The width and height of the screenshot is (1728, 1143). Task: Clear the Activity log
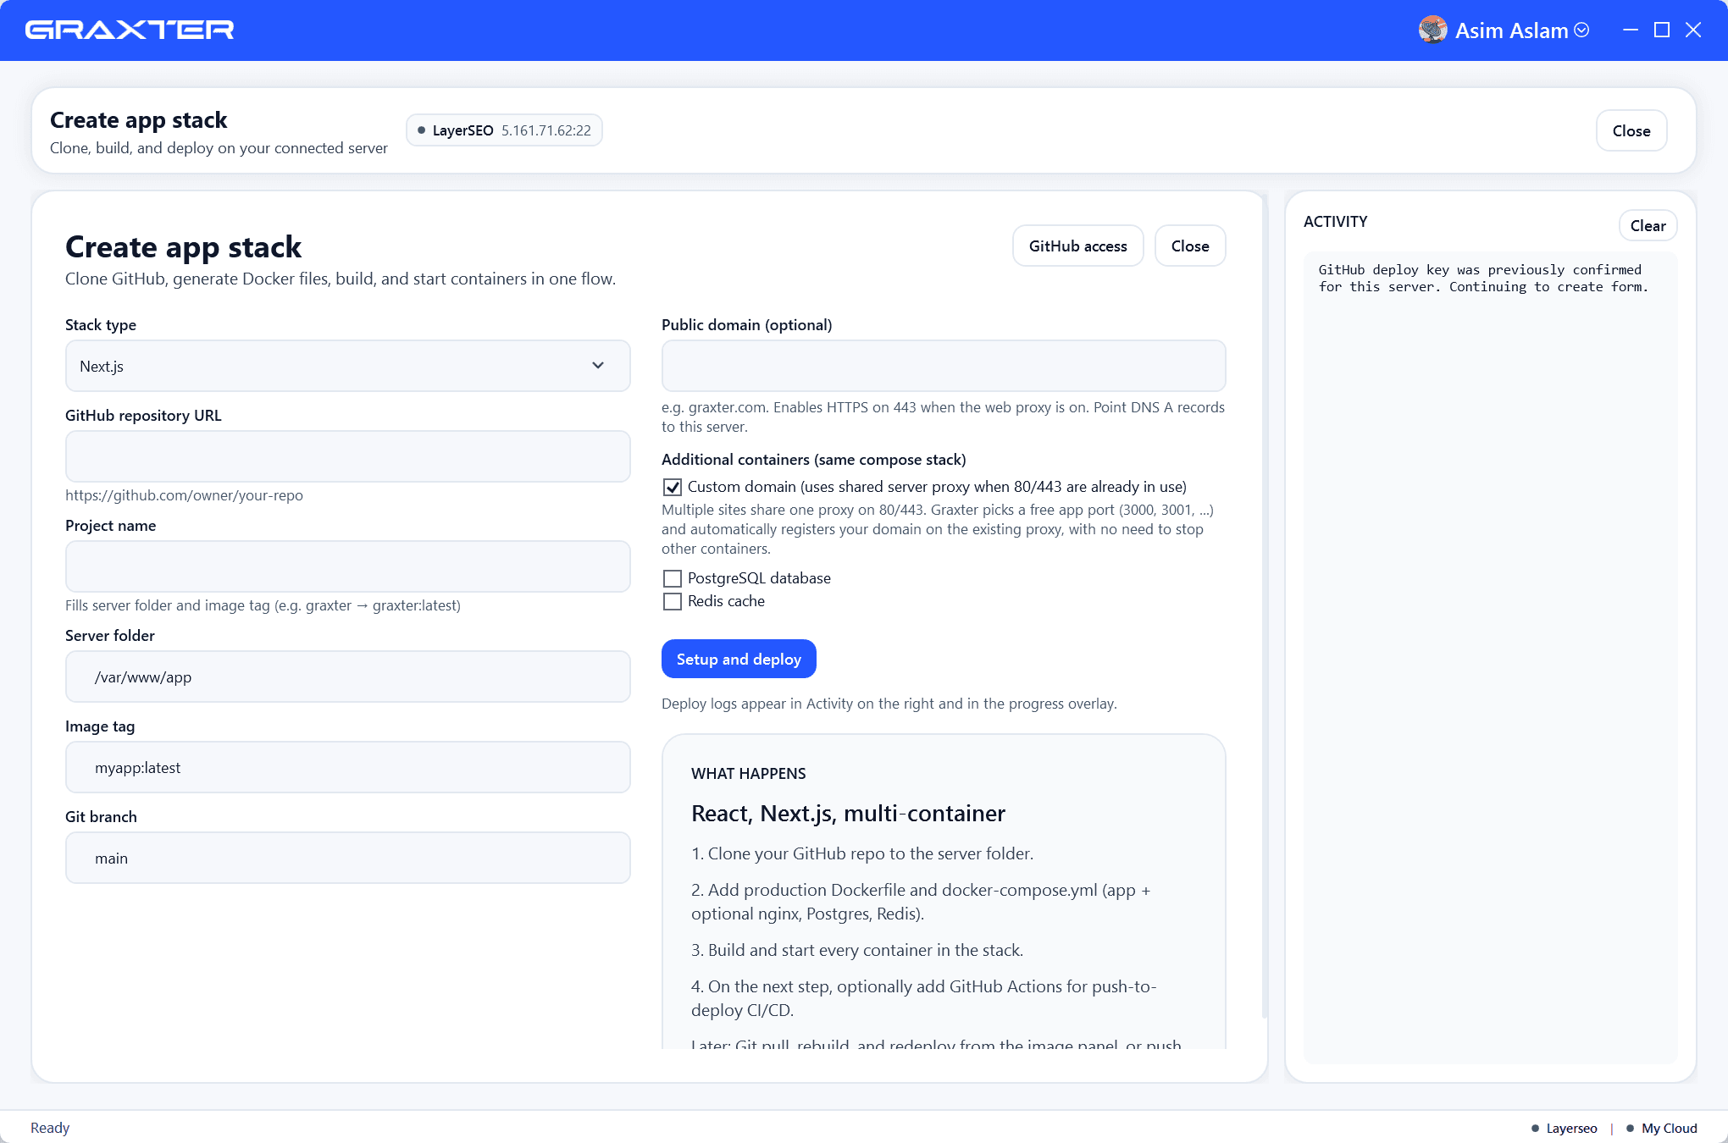[1648, 225]
